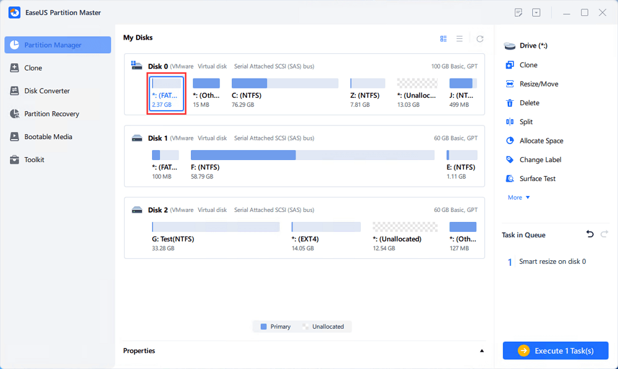Image resolution: width=618 pixels, height=369 pixels.
Task: Select the EXT4 14.05 GB partition
Action: click(x=326, y=237)
